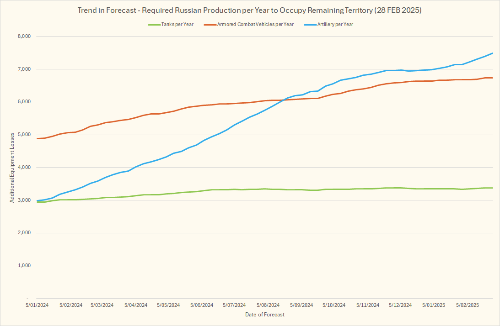Select the Tanks per Year legend entry
Image resolution: width=500 pixels, height=326 pixels.
(177, 24)
